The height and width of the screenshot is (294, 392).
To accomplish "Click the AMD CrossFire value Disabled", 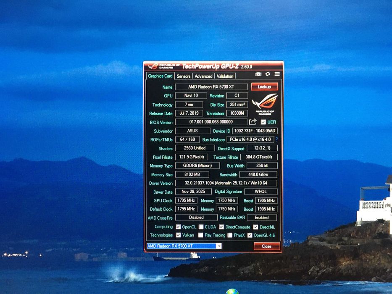I will 196,218.
